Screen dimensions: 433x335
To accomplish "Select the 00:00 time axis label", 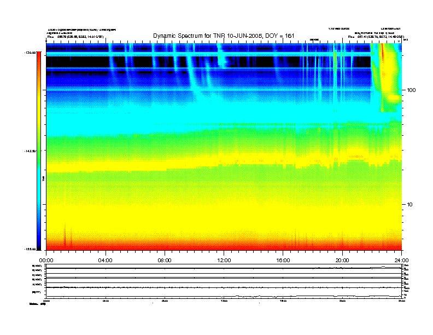I will [x=46, y=261].
